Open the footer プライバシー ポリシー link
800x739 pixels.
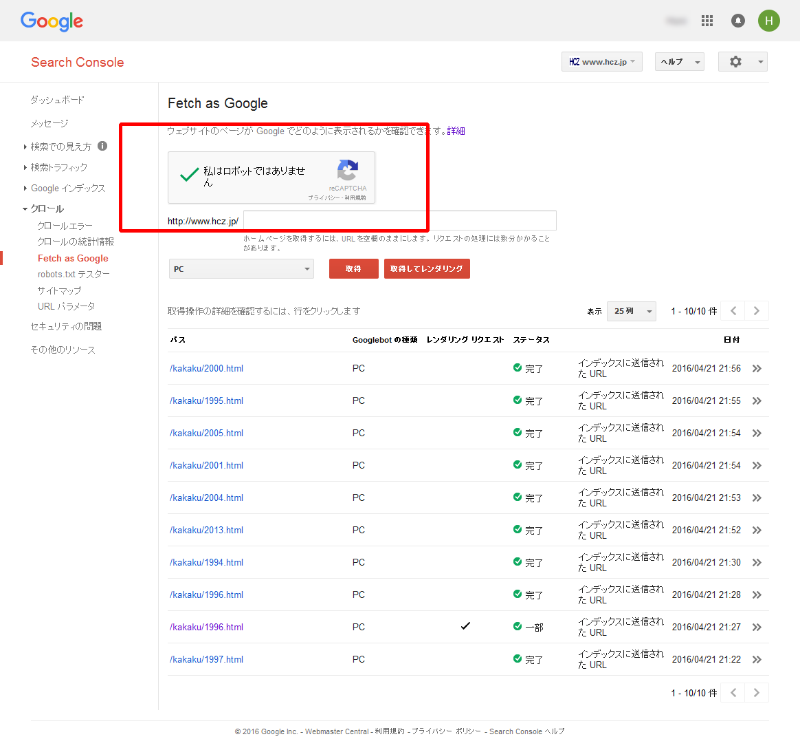pos(447,731)
